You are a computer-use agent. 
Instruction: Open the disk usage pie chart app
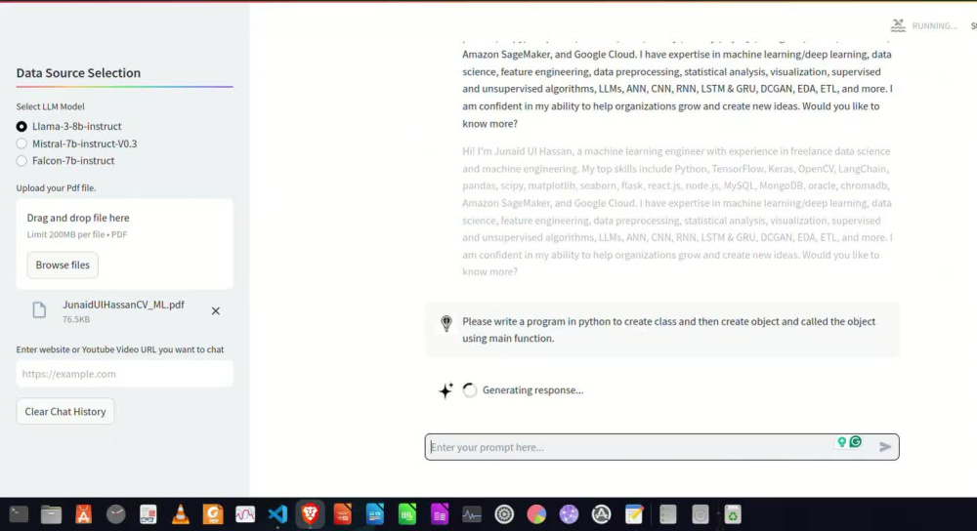point(536,514)
